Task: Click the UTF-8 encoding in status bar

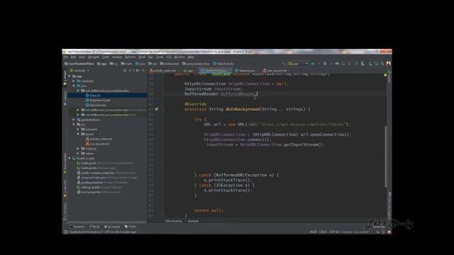Action: click(334, 232)
